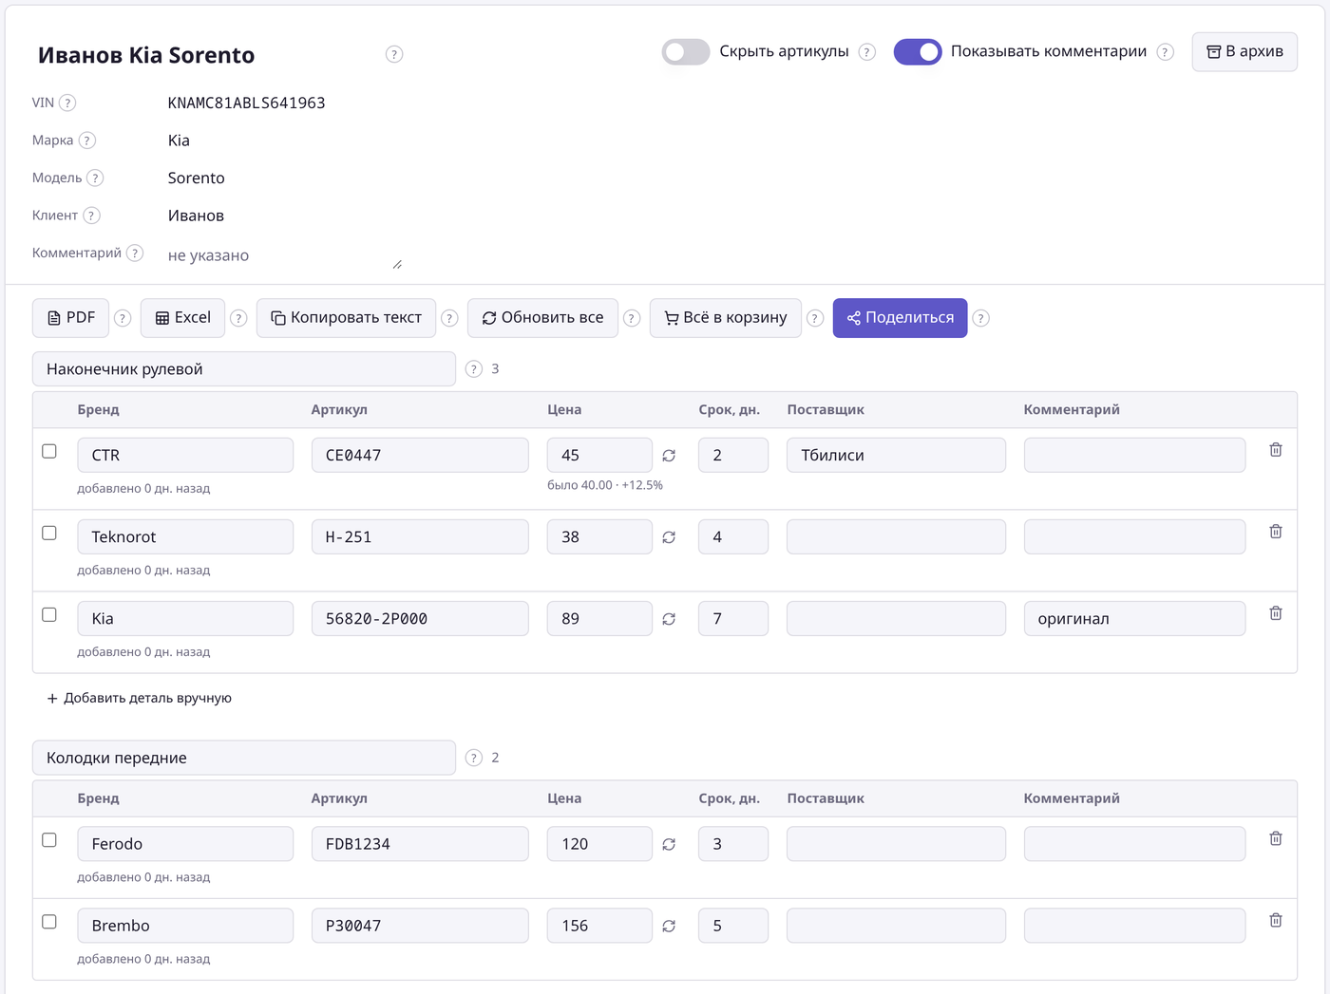Image resolution: width=1330 pixels, height=994 pixels.
Task: Open help icon next to VIN label
Action: [x=67, y=103]
